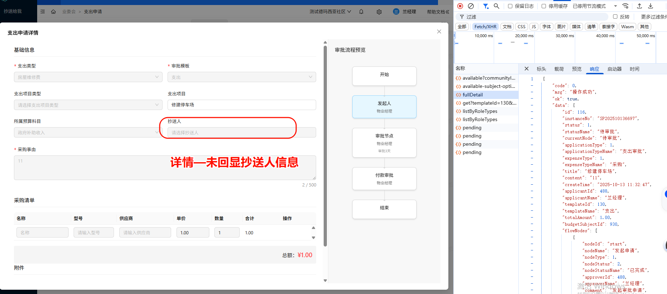Image resolution: width=667 pixels, height=294 pixels.
Task: Open the settings gear icon
Action: click(x=379, y=11)
